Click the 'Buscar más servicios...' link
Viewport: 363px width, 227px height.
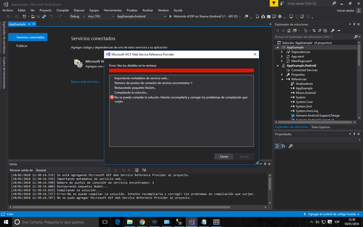click(86, 81)
